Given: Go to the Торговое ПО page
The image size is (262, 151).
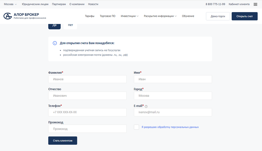Looking at the screenshot, I should tap(108, 16).
